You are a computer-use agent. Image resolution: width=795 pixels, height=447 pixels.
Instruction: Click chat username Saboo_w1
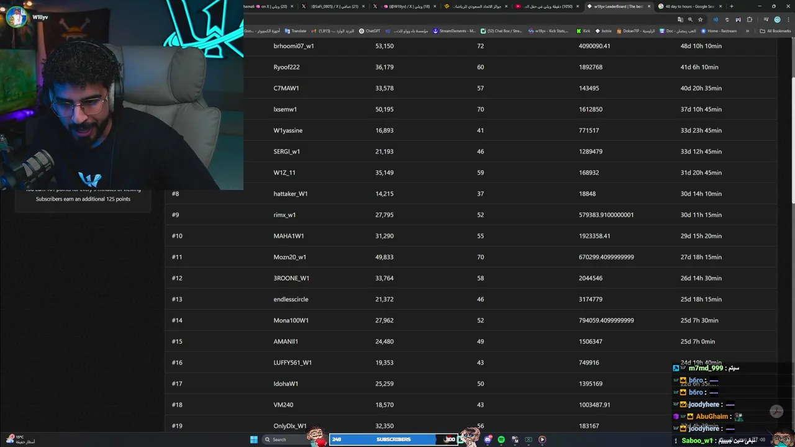click(697, 441)
